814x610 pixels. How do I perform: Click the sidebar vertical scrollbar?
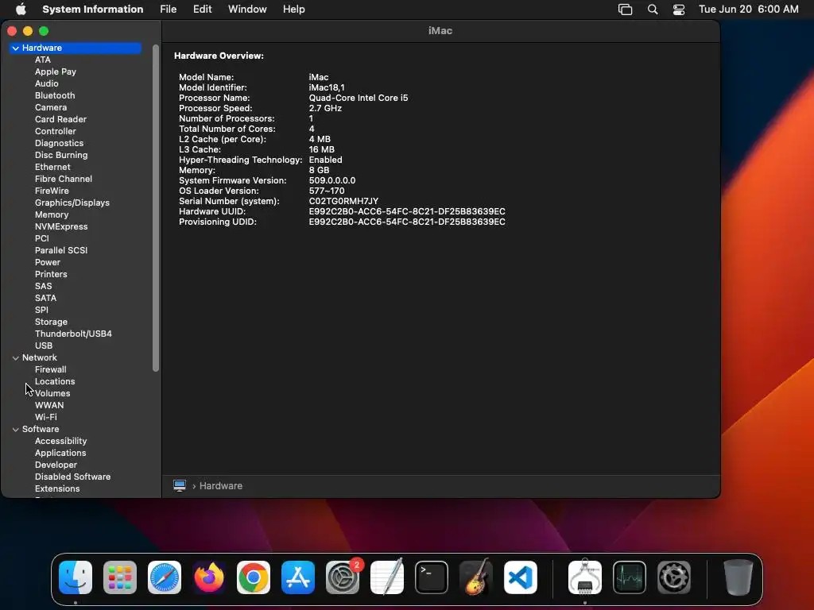156,208
